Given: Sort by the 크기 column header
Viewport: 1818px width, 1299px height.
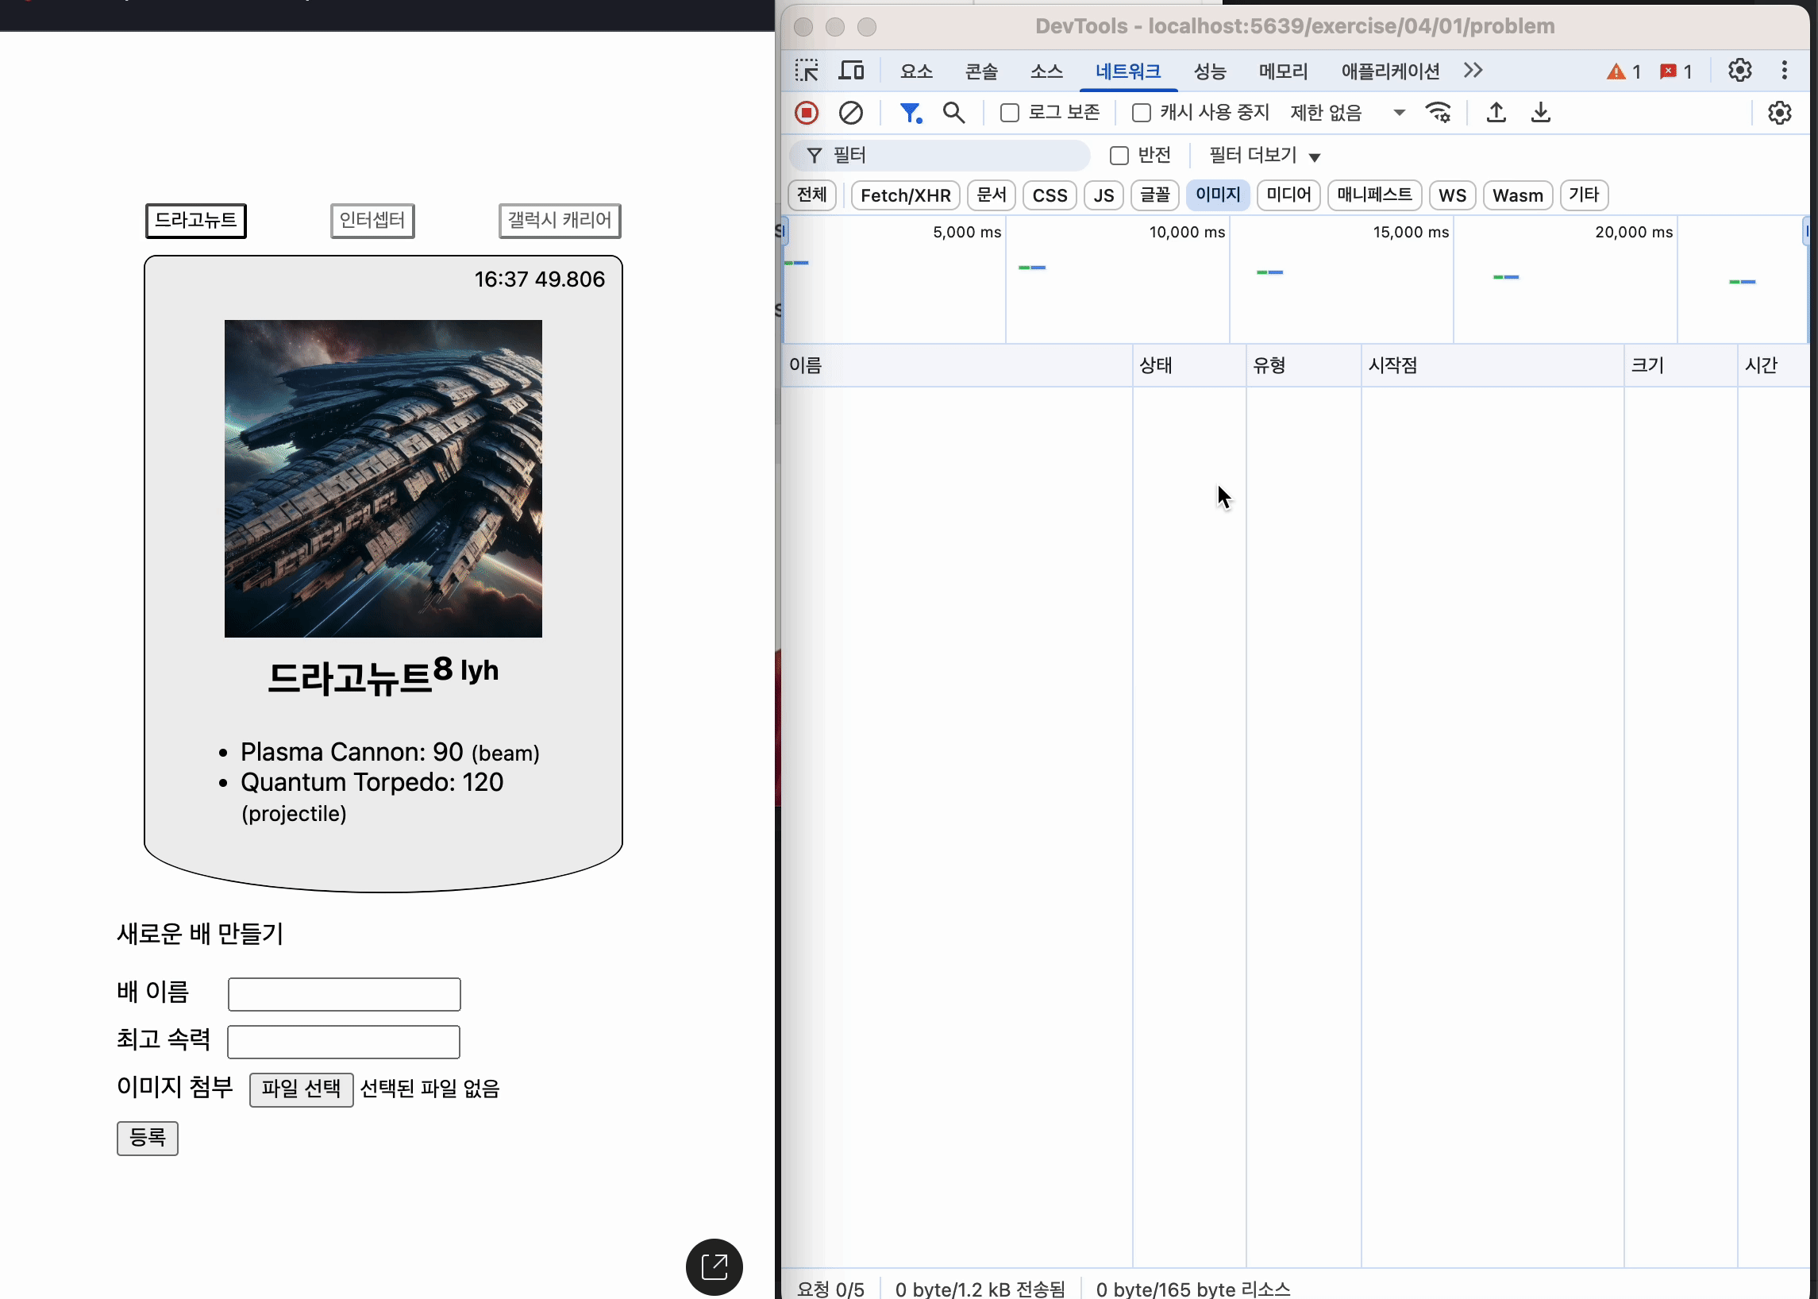Looking at the screenshot, I should coord(1681,365).
